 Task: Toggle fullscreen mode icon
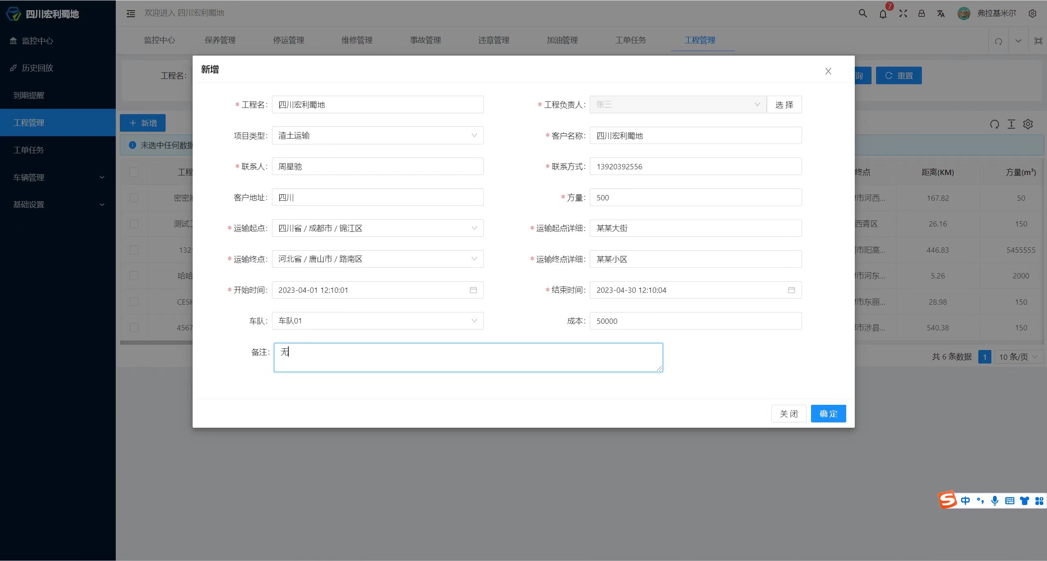(903, 13)
